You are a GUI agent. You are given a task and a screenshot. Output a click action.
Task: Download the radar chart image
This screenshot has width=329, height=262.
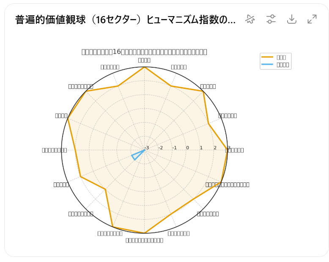[x=291, y=19]
